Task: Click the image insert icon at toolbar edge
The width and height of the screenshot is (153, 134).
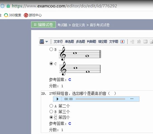Action: [x=151, y=42]
